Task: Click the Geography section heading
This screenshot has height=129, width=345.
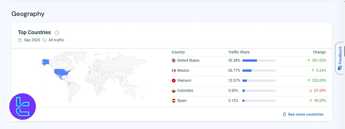Action: pyautogui.click(x=28, y=14)
